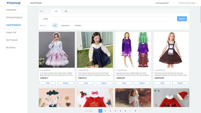201x113 pixels.
Task: Import the Lolita Dress product
Action: (66, 83)
